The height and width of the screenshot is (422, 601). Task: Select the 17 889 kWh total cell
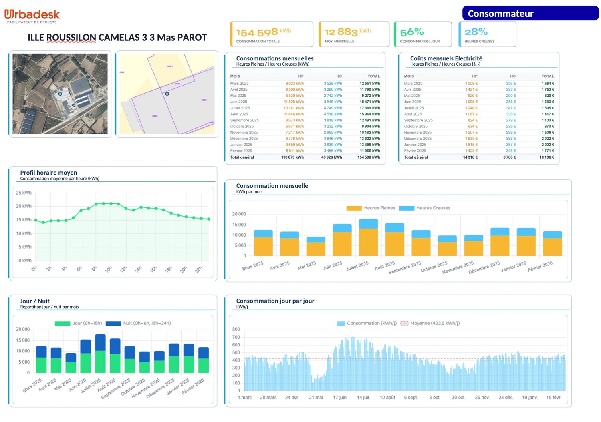tap(370, 108)
